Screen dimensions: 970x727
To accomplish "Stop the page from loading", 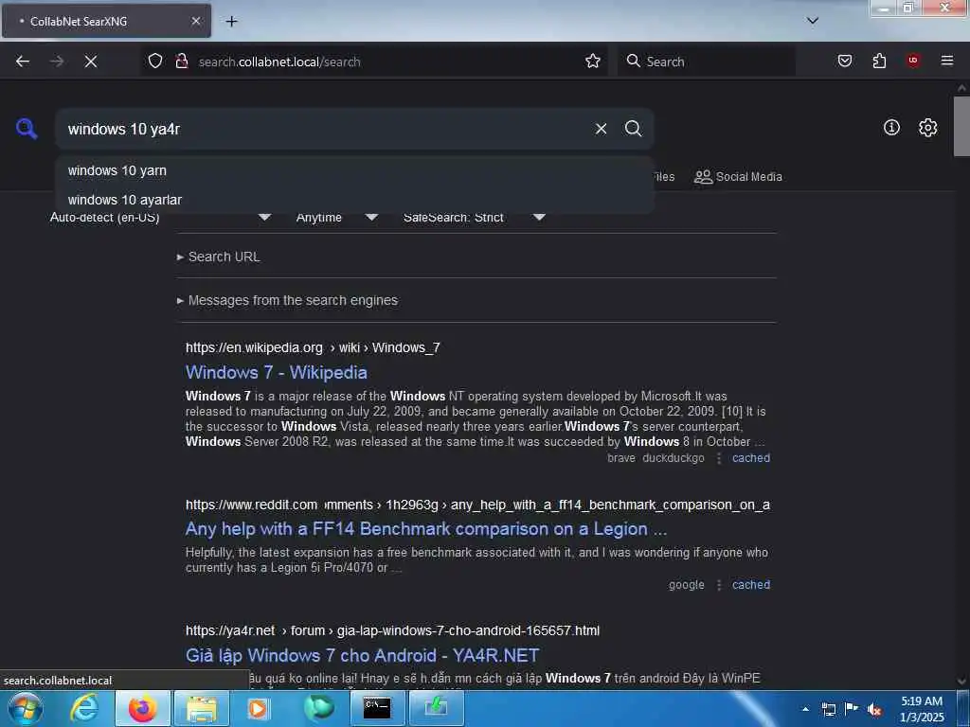I will pos(91,62).
